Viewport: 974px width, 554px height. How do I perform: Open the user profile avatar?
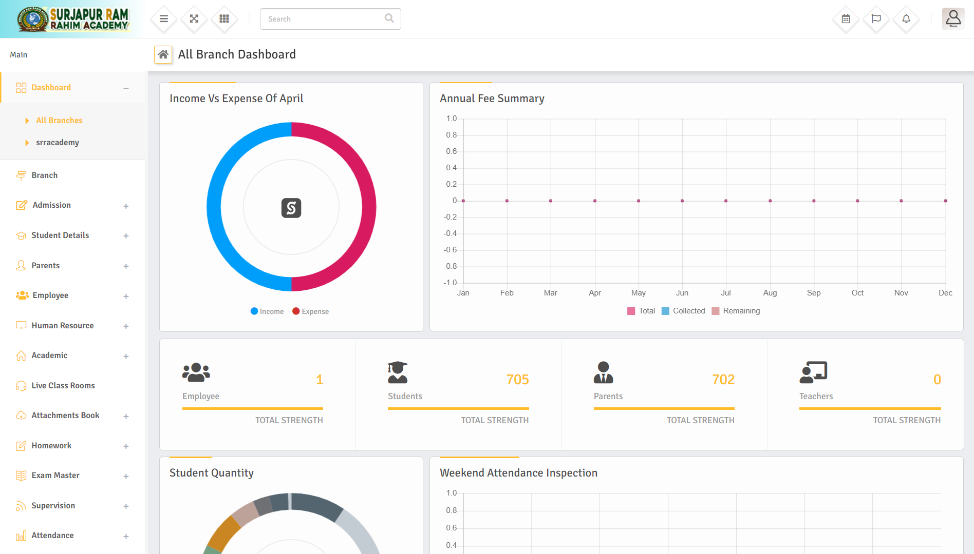953,19
